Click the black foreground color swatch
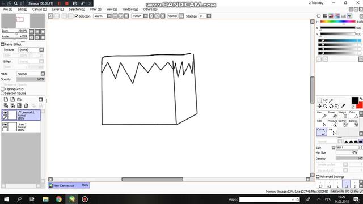 [355, 101]
